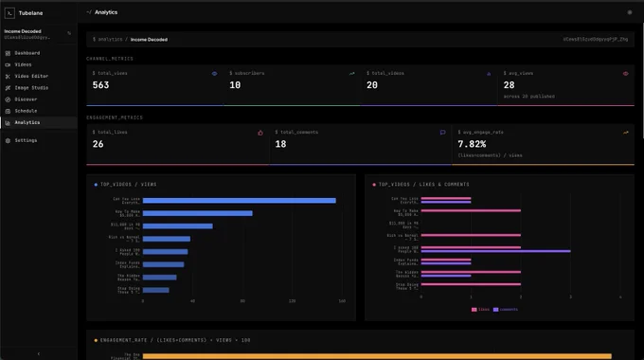Click the wand icon beside Image Studio

coord(8,88)
